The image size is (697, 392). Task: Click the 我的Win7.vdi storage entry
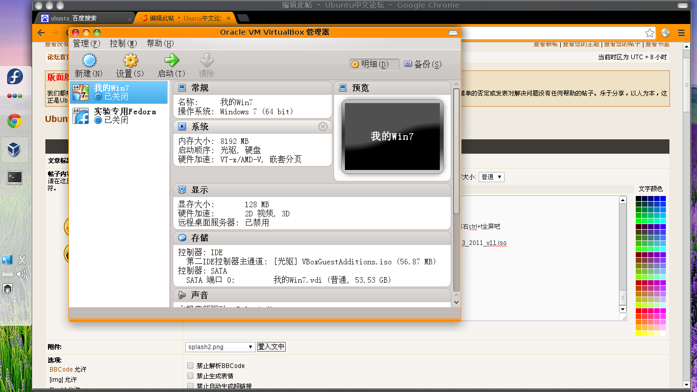(333, 280)
